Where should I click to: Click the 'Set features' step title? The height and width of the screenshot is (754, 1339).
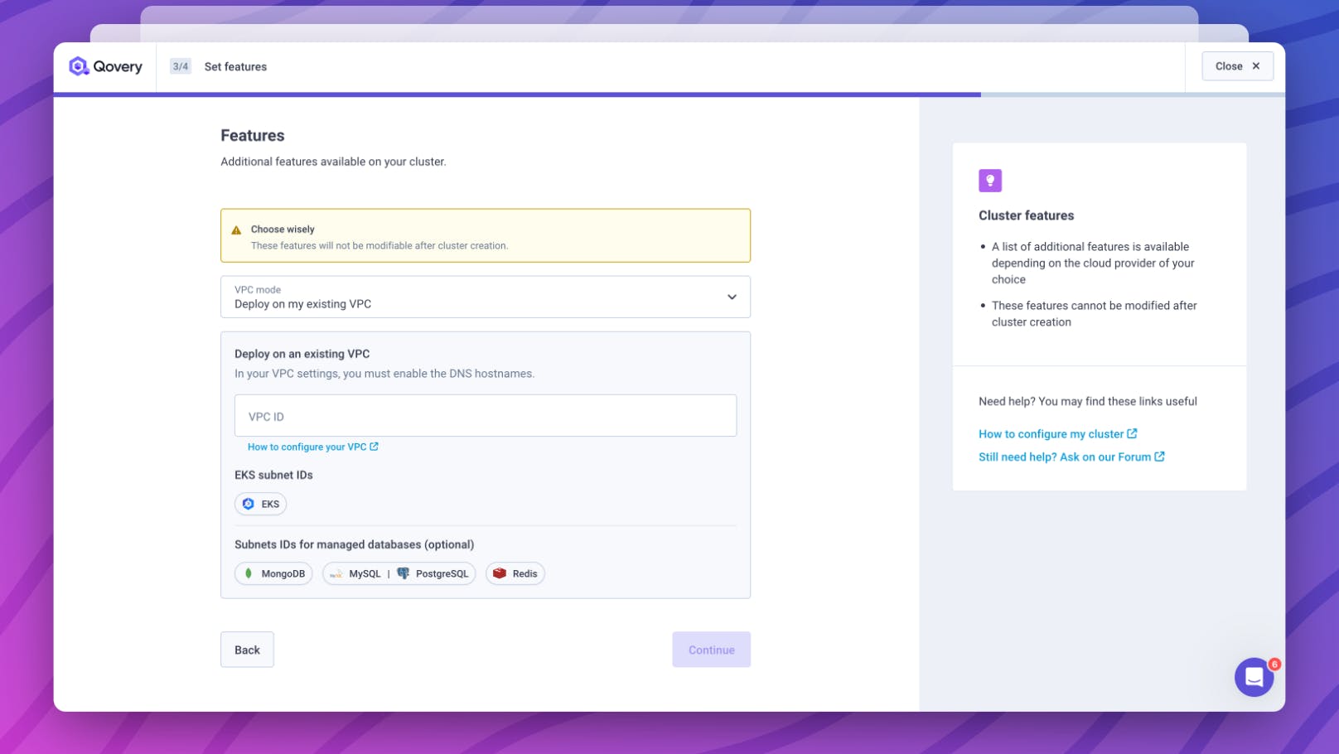(x=236, y=66)
